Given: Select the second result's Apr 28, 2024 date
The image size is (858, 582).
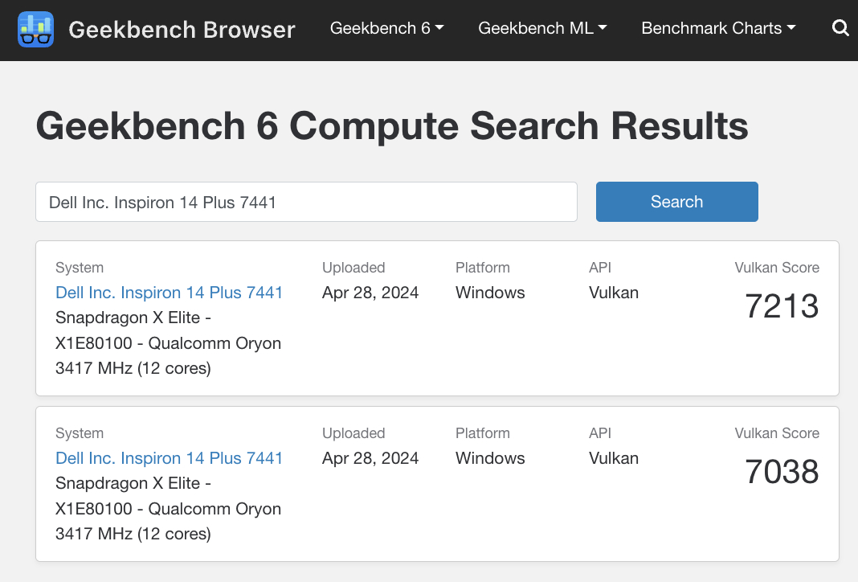Looking at the screenshot, I should (x=370, y=458).
